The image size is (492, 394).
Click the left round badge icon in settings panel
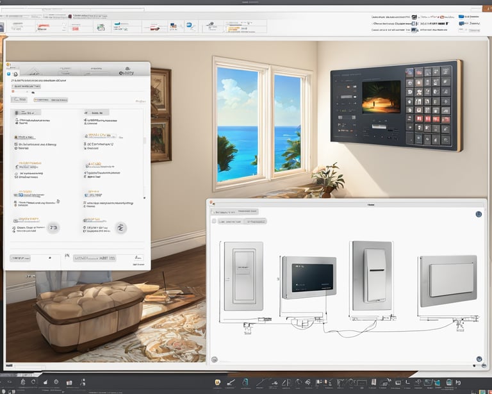tap(54, 227)
